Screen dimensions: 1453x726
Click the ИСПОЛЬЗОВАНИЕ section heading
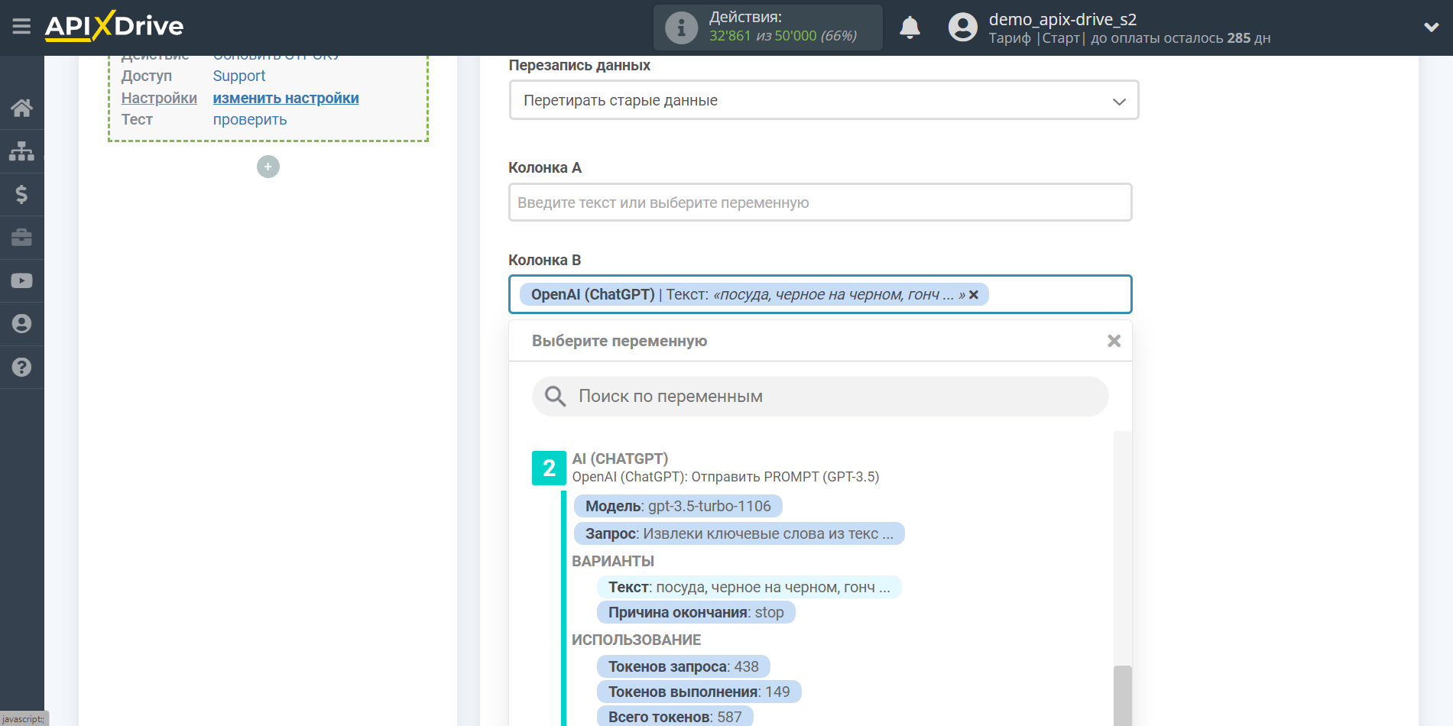click(x=636, y=640)
